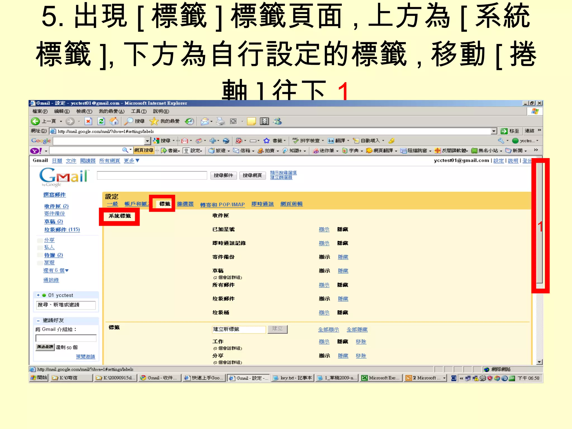Viewport: 572px width, 429px height.
Task: Click the yellow highlighter icon on the Google toolbar
Action: point(392,140)
